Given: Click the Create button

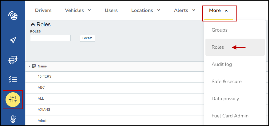Looking at the screenshot, I should point(88,38).
